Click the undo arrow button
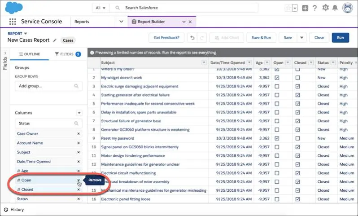Screen dimensions: 358x216 [192, 38]
